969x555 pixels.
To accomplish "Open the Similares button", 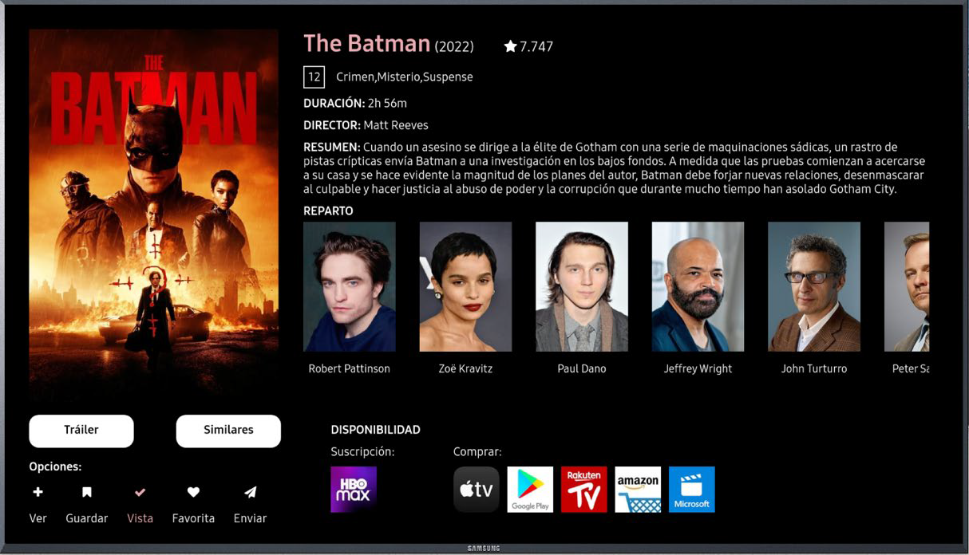I will tap(228, 431).
